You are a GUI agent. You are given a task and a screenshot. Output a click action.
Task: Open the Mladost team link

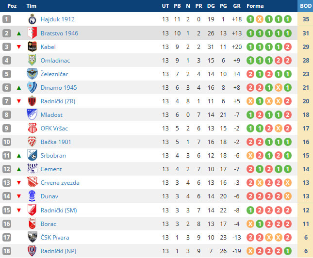coord(51,115)
